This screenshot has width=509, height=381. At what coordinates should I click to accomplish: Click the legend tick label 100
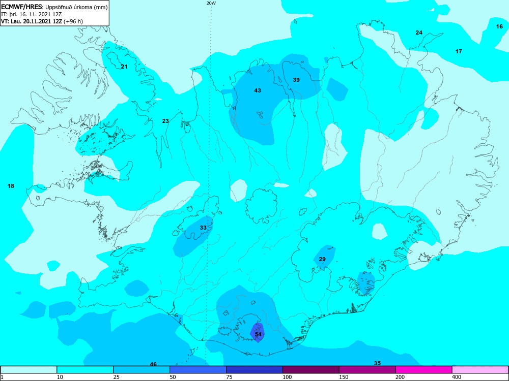(287, 377)
